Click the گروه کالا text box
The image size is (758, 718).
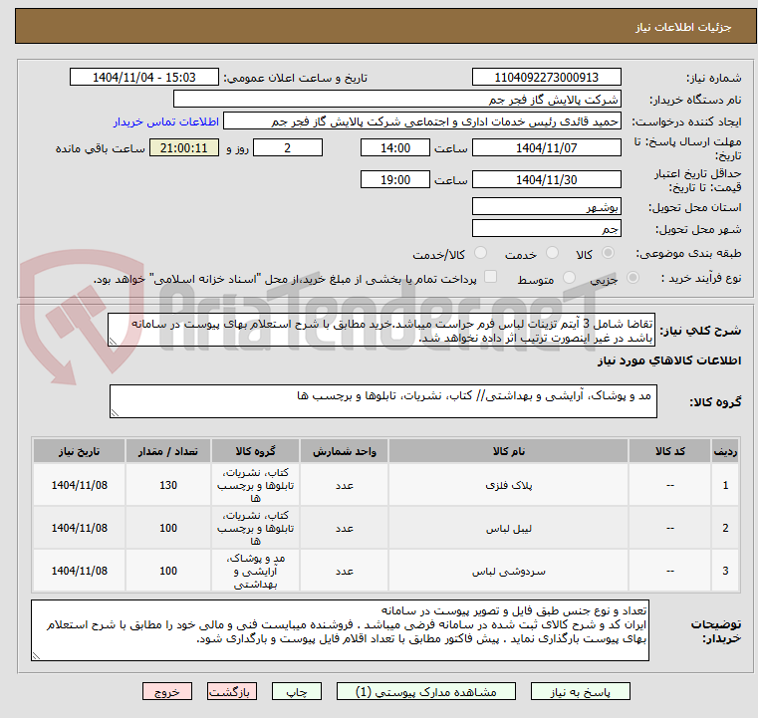click(x=383, y=401)
